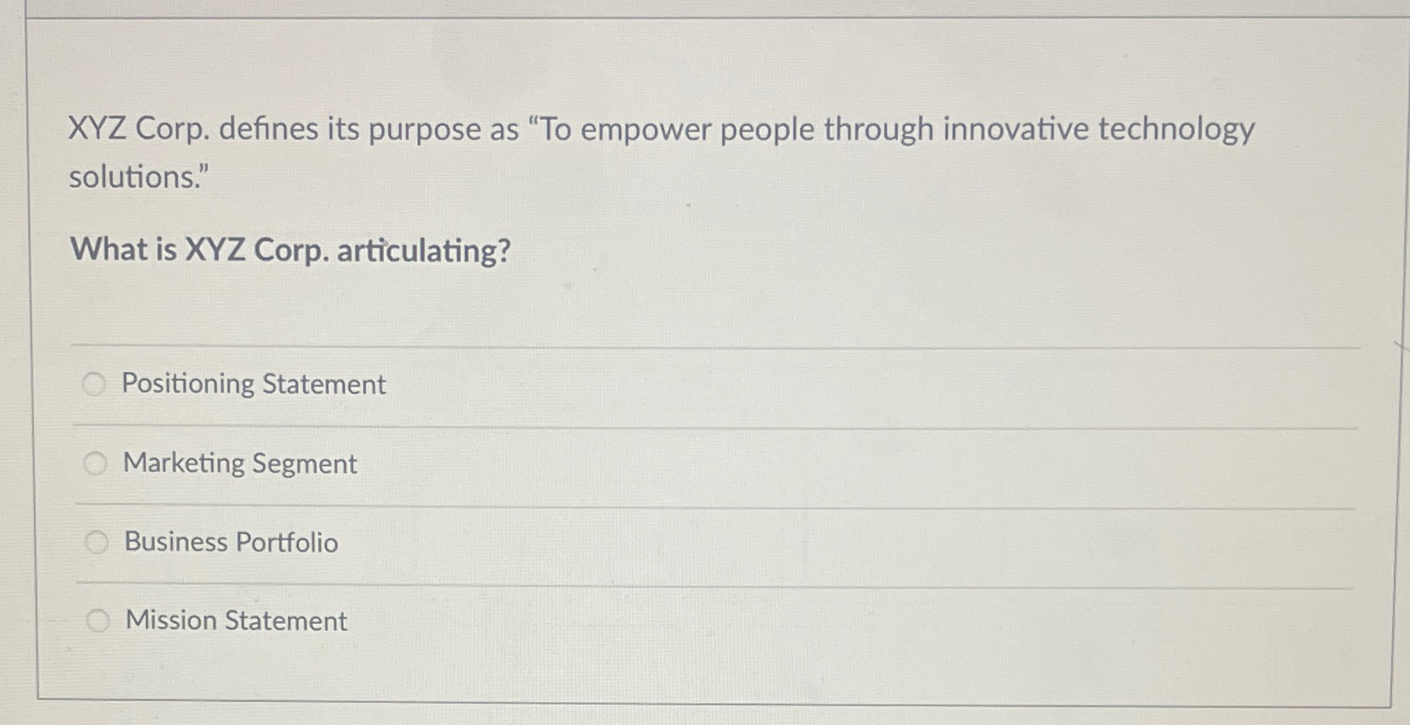Image resolution: width=1410 pixels, height=725 pixels.
Task: Click the Mission Statement answer text
Action: tap(235, 620)
